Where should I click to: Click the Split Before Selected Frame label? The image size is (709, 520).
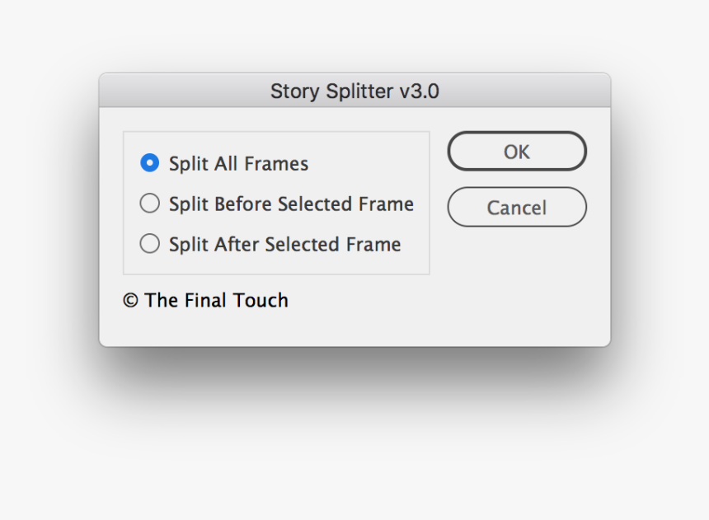pos(290,204)
